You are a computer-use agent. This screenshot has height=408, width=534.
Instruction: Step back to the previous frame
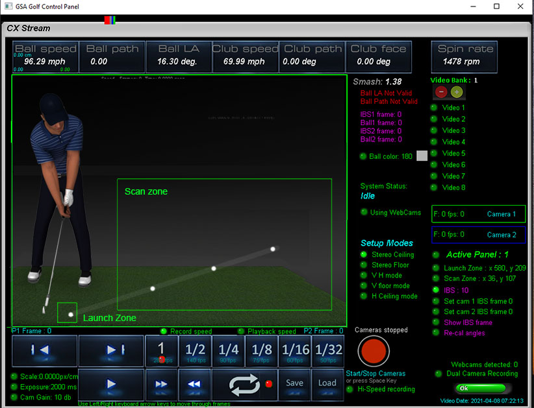45,350
